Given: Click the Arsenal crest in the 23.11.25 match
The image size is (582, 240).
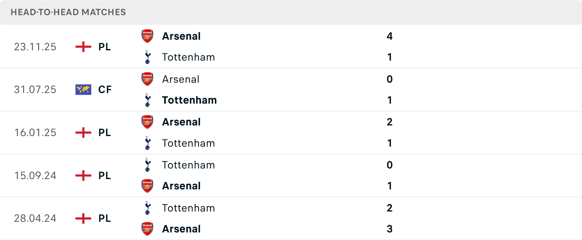Looking at the screenshot, I should click(x=147, y=35).
